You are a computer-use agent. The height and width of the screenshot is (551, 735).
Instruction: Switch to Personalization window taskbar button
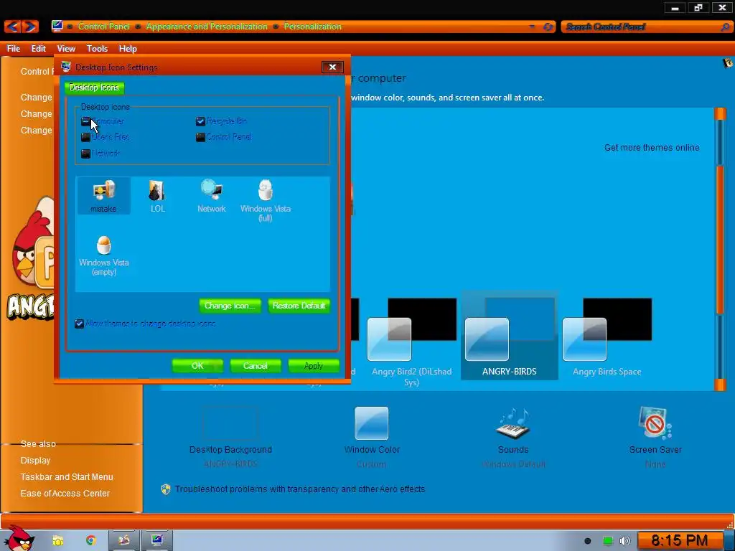pos(156,540)
